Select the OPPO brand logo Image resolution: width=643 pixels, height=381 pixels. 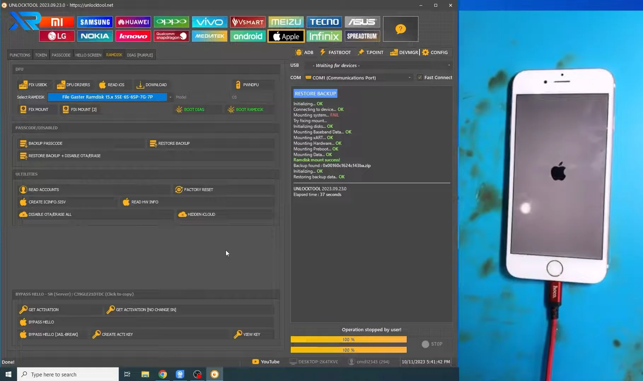pos(172,22)
